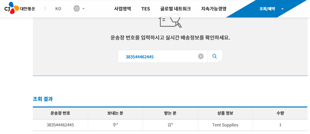Click the parcel box illustration icon

click(170, 21)
